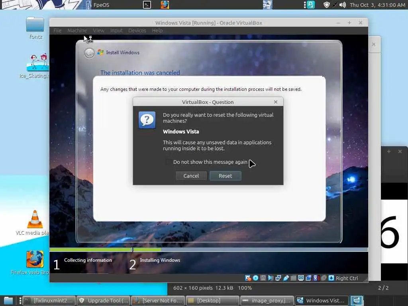Screen dimensions: 408x306
Task: Click Cancel in the VirtualBox question dialog
Action: (x=191, y=176)
